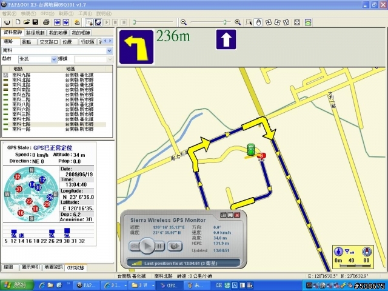Click the GPS Monitor camera button
The width and height of the screenshot is (388, 291).
(134, 246)
